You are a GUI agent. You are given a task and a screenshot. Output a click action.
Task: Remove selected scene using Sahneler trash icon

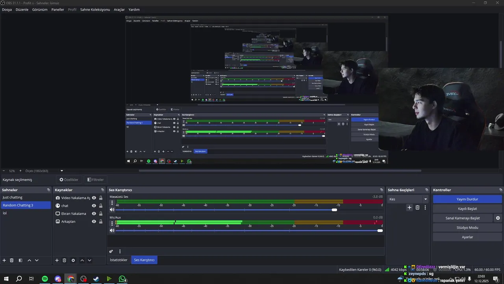click(12, 260)
